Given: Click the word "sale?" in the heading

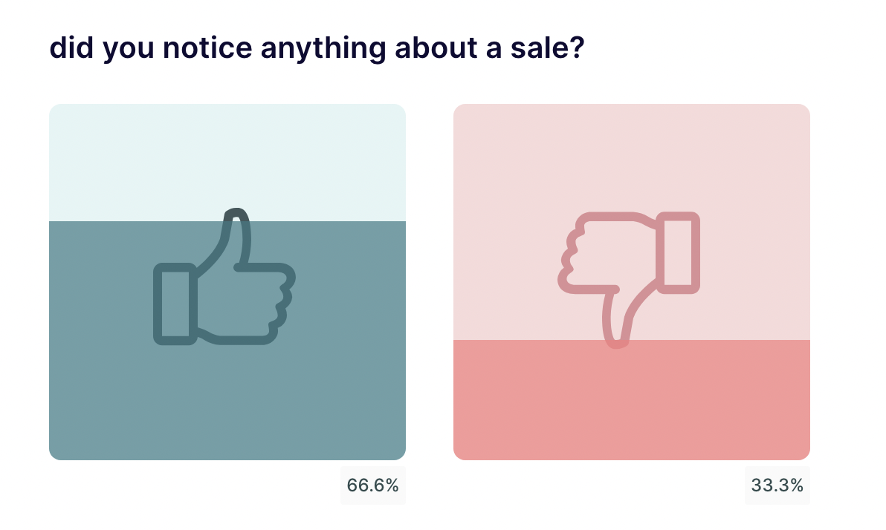Looking at the screenshot, I should click(x=548, y=48).
